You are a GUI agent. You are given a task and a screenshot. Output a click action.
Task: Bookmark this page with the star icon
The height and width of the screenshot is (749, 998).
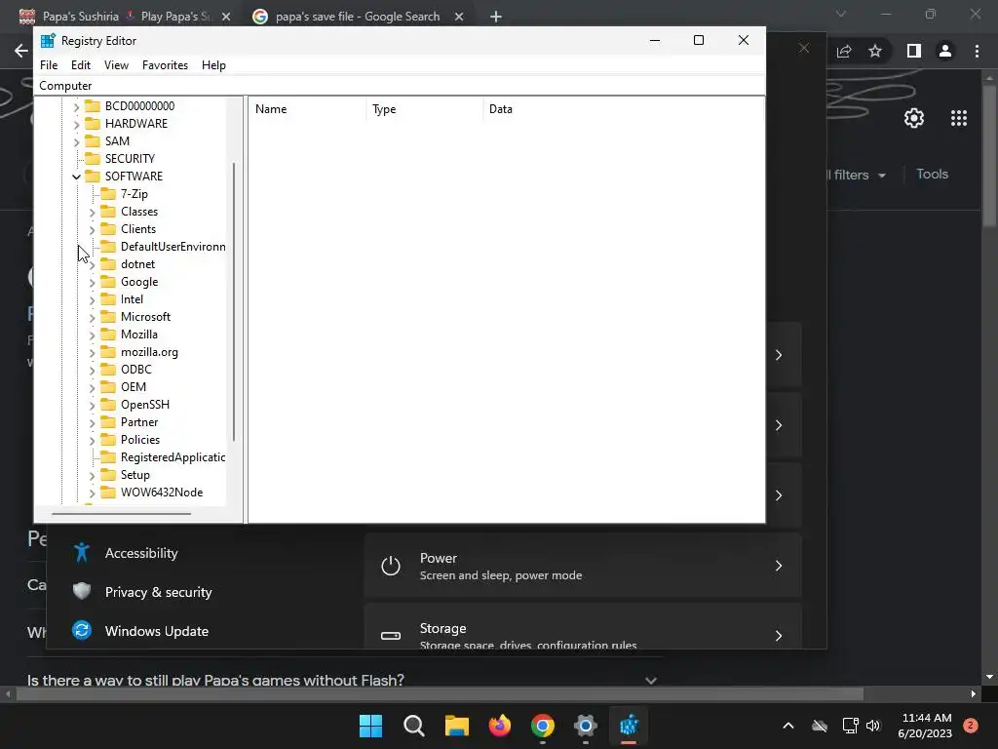click(875, 51)
